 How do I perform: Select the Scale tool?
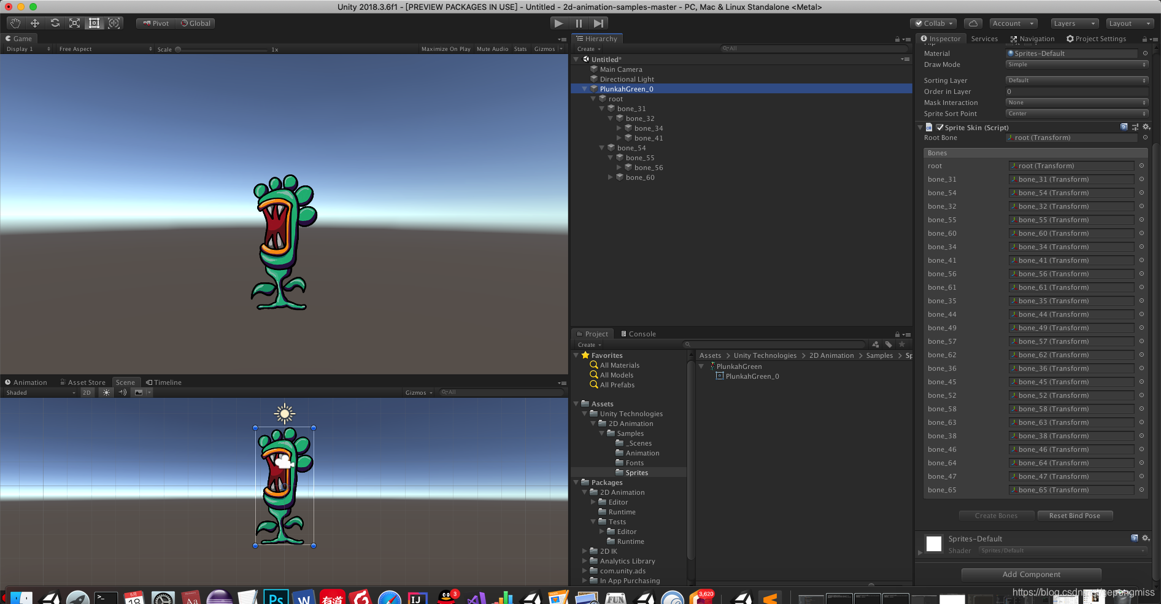[74, 23]
